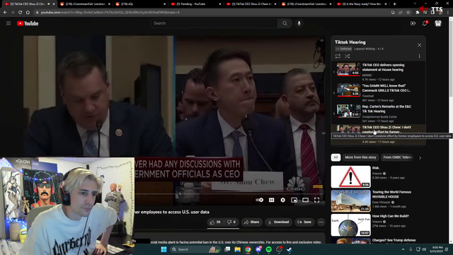This screenshot has height=255, width=453.
Task: Reload the current page
Action: [x=21, y=13]
